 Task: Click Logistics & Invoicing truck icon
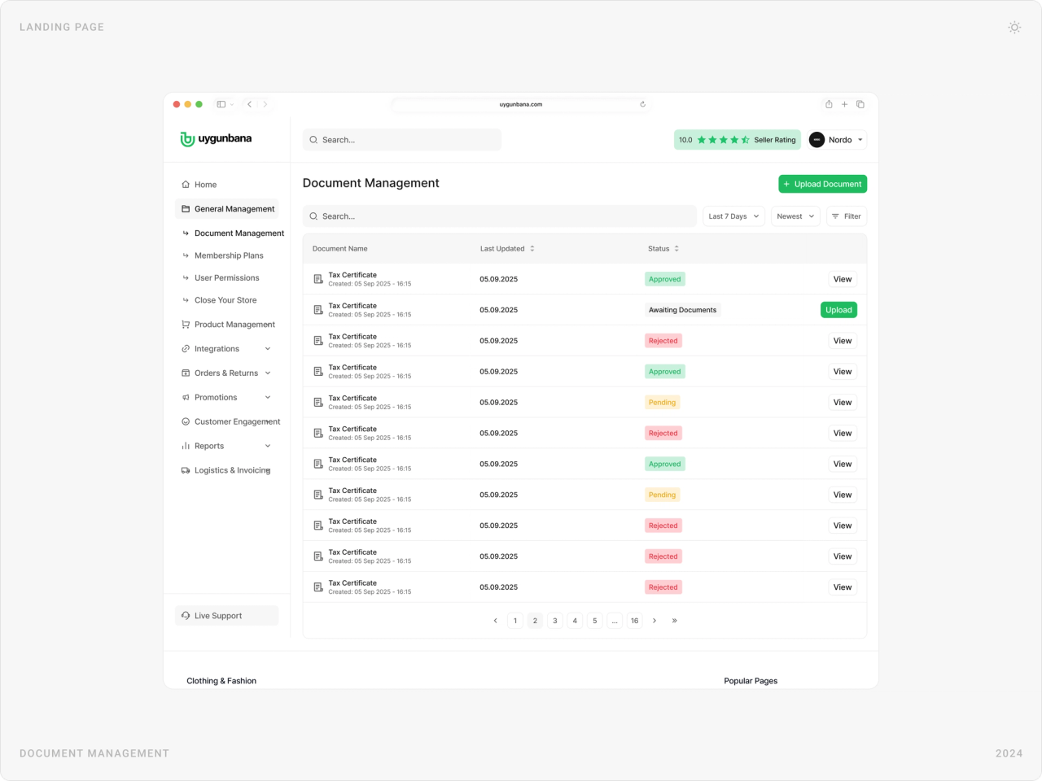186,471
